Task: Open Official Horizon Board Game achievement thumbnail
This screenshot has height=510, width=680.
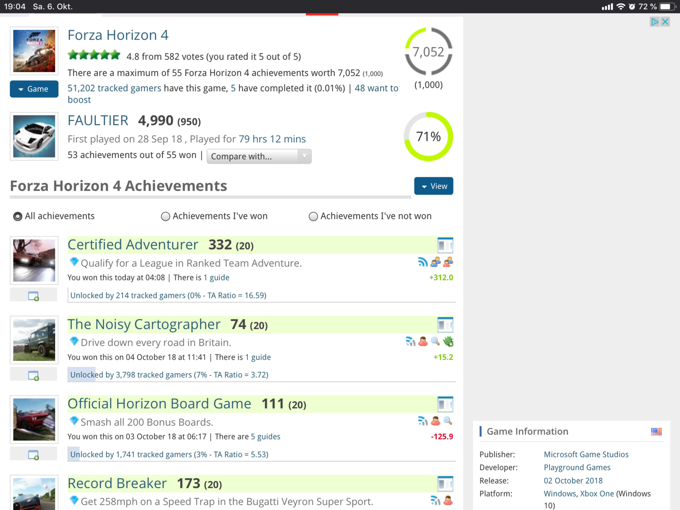Action: coord(34,419)
